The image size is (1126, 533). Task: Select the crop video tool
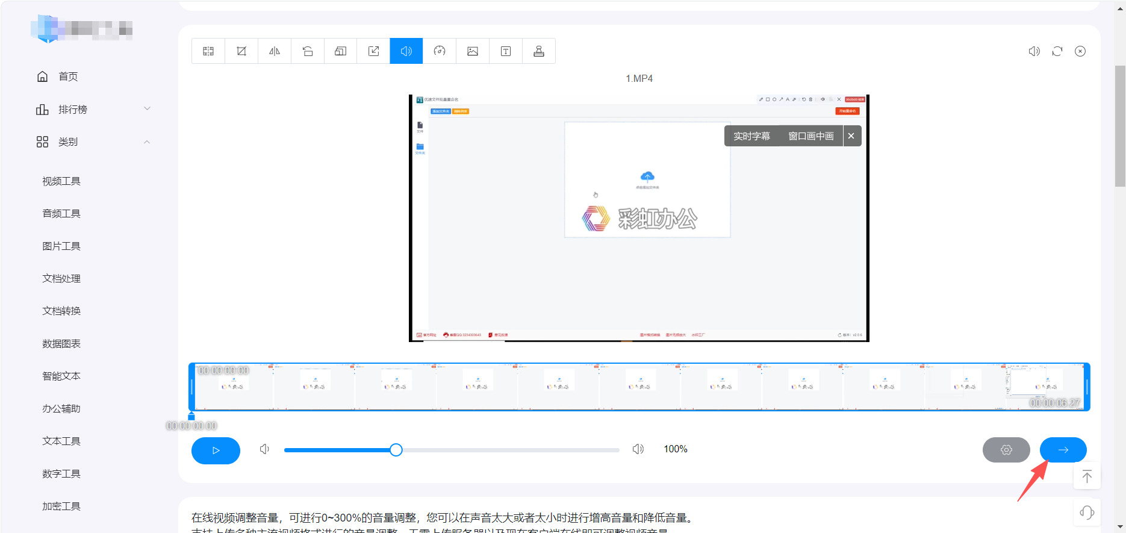click(x=241, y=51)
